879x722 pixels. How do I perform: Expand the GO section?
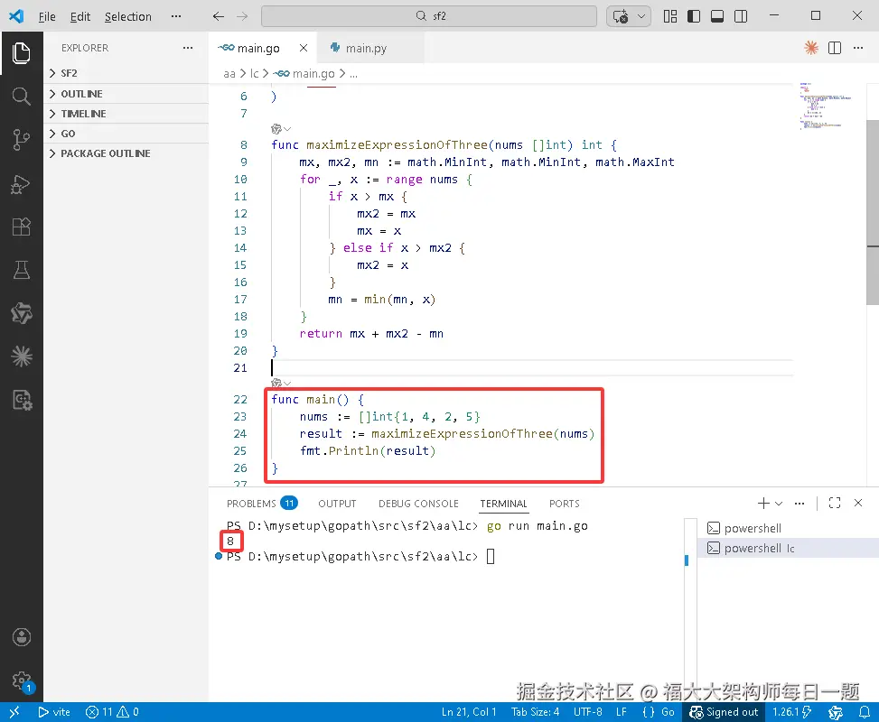(126, 134)
